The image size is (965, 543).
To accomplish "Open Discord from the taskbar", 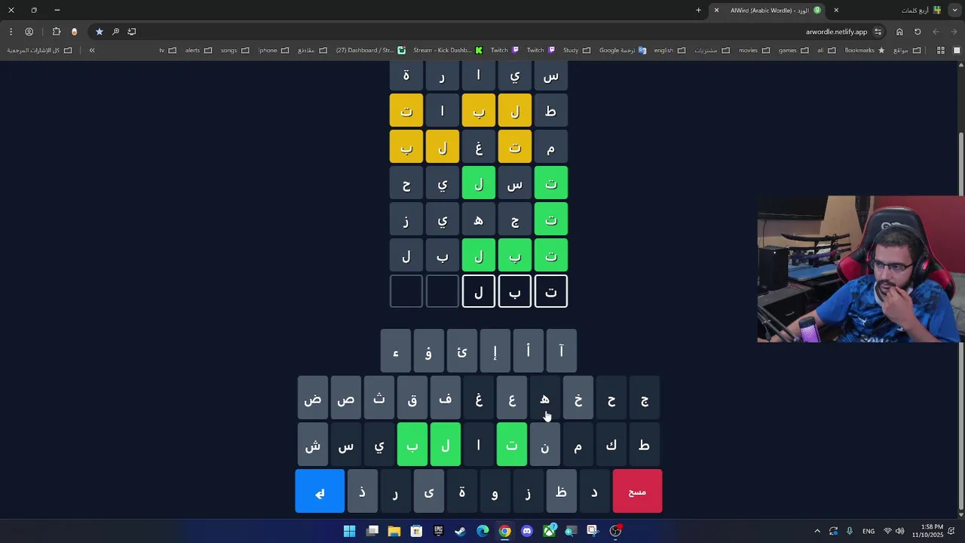I will point(526,531).
